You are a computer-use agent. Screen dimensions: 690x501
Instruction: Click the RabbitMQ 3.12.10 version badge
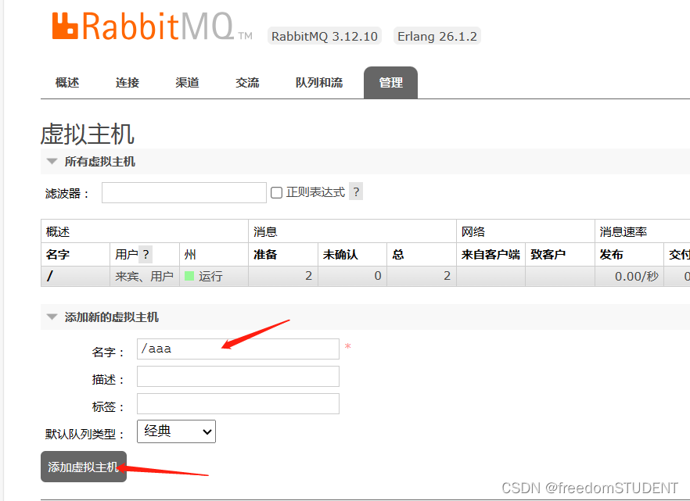(x=324, y=35)
